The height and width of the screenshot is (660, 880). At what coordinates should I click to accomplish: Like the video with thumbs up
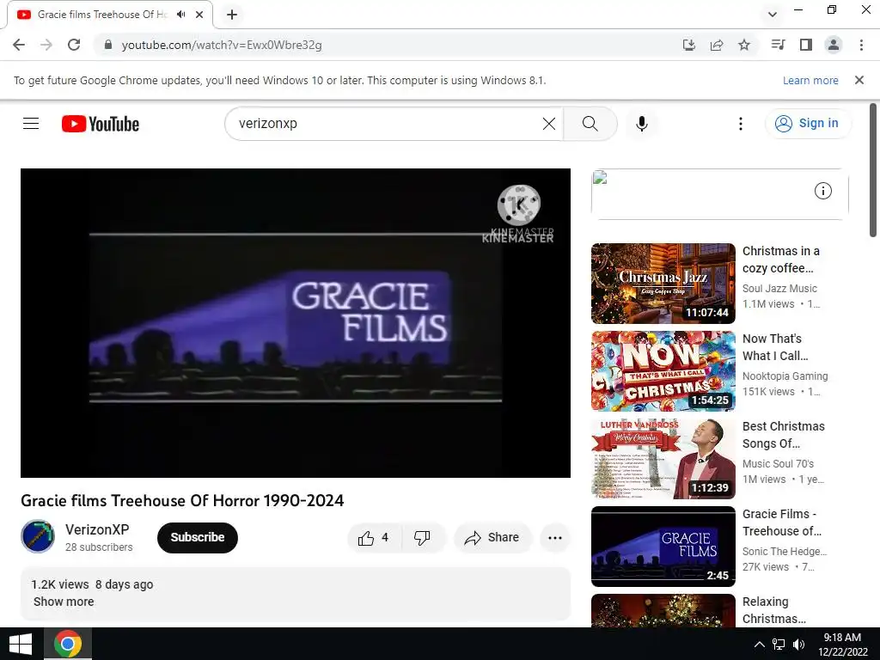pos(374,538)
